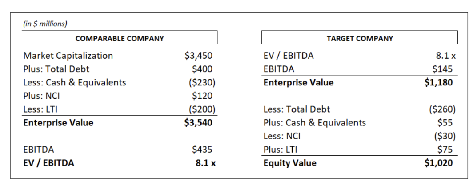473x186 pixels.
Task: Click the Plus: NCI label
Action: [41, 96]
